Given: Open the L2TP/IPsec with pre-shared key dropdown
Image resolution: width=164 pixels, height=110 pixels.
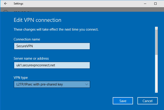Looking at the screenshot, I should pyautogui.click(x=51, y=84).
